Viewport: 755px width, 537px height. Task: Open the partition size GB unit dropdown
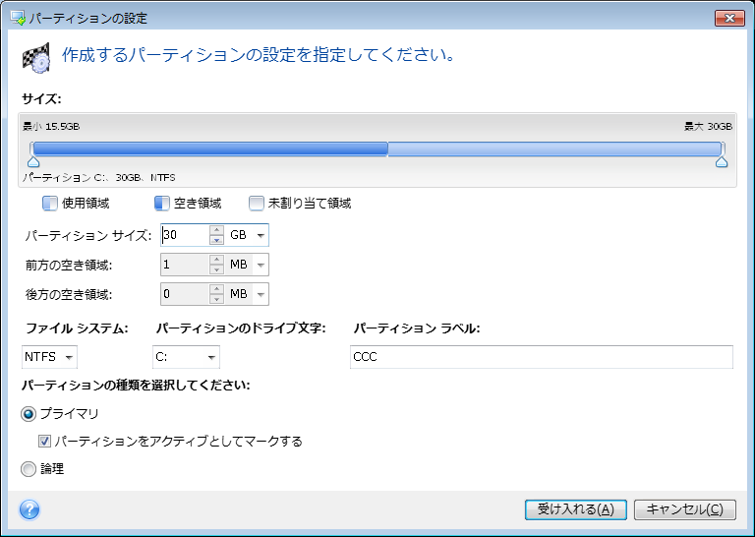[261, 236]
